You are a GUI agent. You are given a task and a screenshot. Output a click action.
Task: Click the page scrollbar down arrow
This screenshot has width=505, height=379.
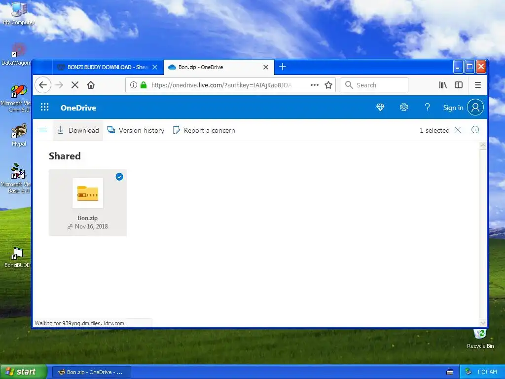[483, 323]
